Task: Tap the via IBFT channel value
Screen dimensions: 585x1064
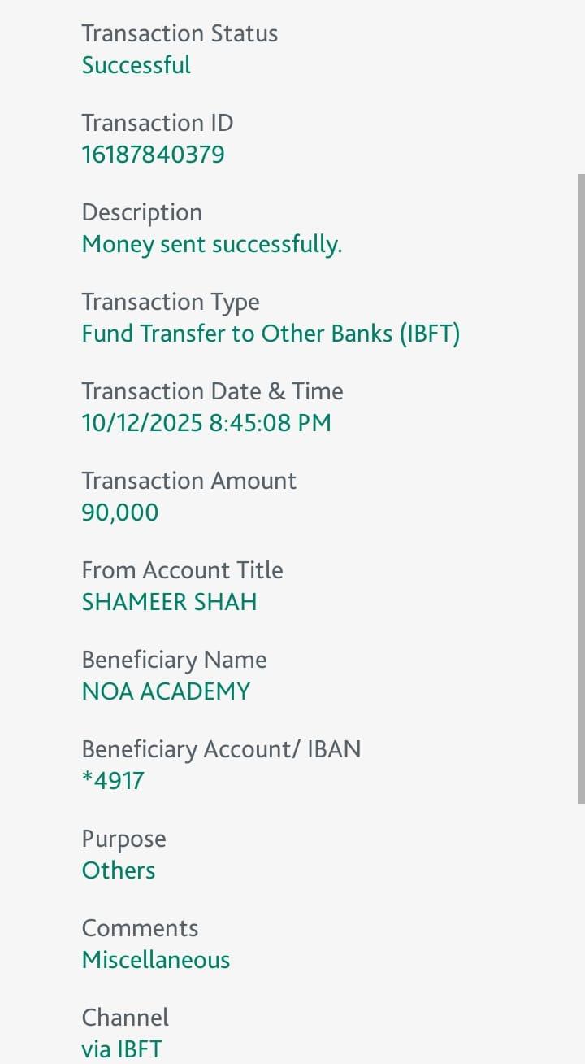Action: [x=122, y=1049]
